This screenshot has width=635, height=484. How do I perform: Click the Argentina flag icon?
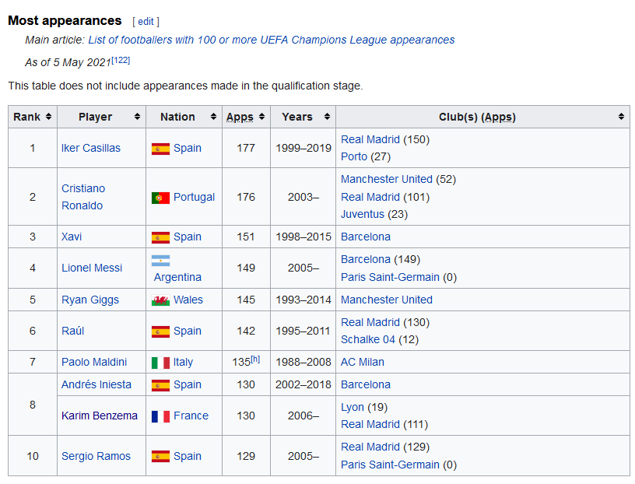(160, 261)
